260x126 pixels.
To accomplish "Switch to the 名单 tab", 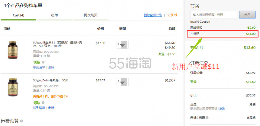I will 54,15.
